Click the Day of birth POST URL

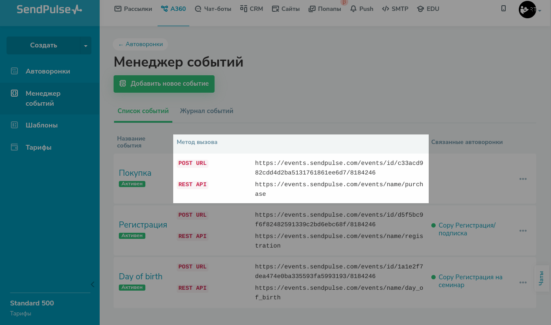[339, 271]
